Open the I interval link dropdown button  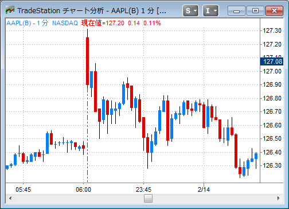pyautogui.click(x=210, y=11)
